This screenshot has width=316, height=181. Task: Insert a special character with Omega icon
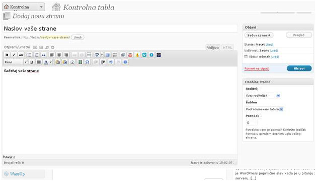point(87,62)
